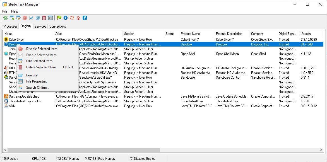Click the SterJo Task Manager title bar icon
This screenshot has height=162, width=327.
click(x=4, y=4)
